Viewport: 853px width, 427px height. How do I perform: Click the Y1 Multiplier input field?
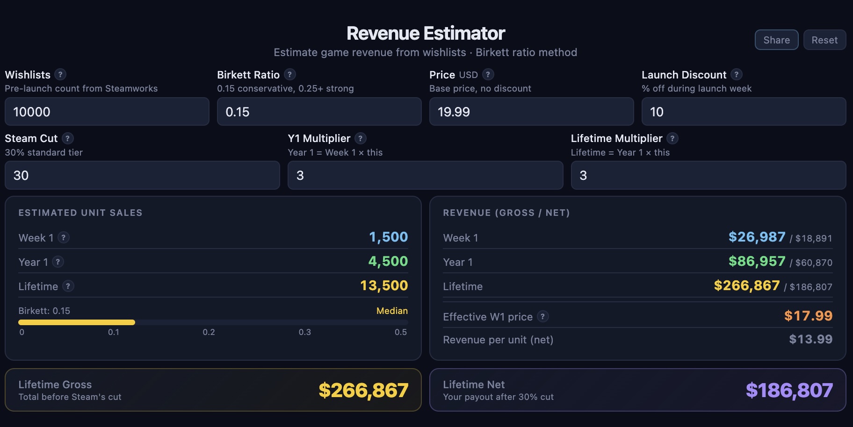point(426,175)
